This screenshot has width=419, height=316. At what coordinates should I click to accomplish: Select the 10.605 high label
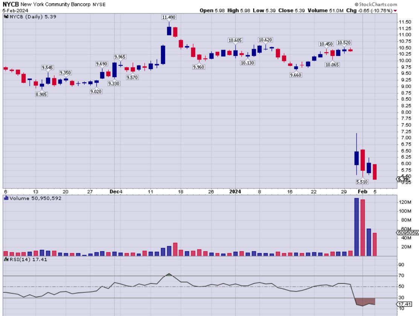[235, 40]
